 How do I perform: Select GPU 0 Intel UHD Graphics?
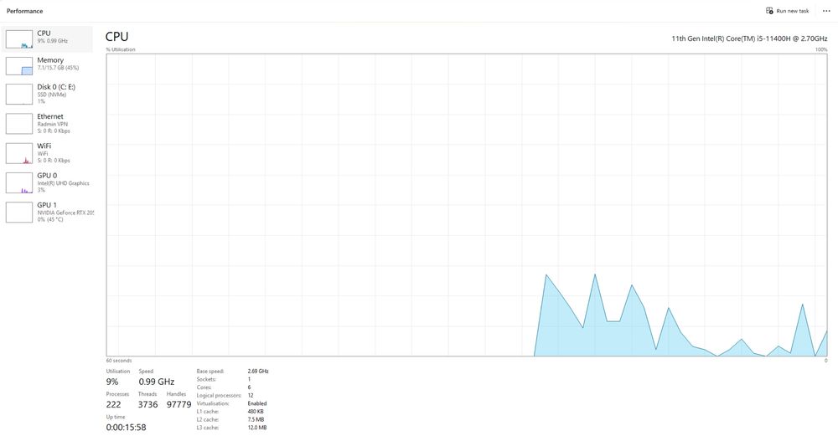click(x=47, y=182)
